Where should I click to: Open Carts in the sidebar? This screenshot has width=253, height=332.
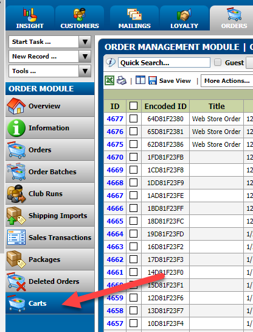point(50,303)
